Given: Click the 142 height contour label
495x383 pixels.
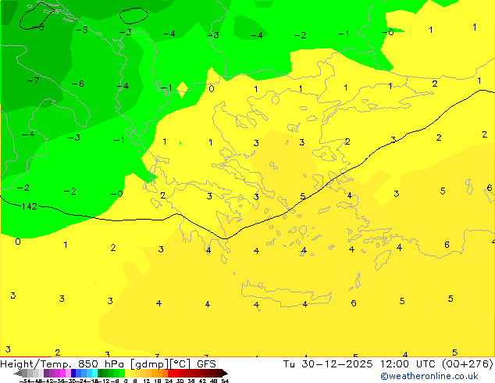Looking at the screenshot, I should (x=30, y=206).
